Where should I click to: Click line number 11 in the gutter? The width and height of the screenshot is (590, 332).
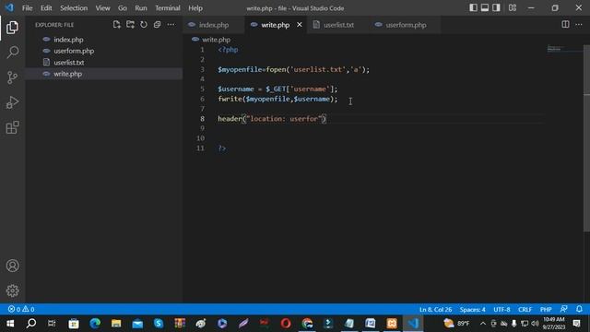point(201,148)
